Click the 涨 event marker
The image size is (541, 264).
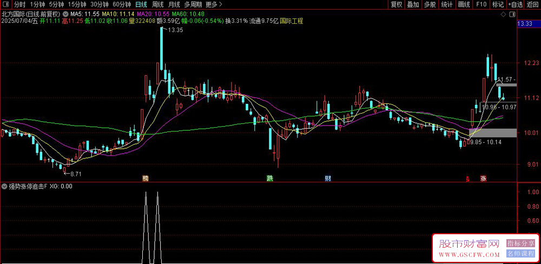tap(483, 179)
